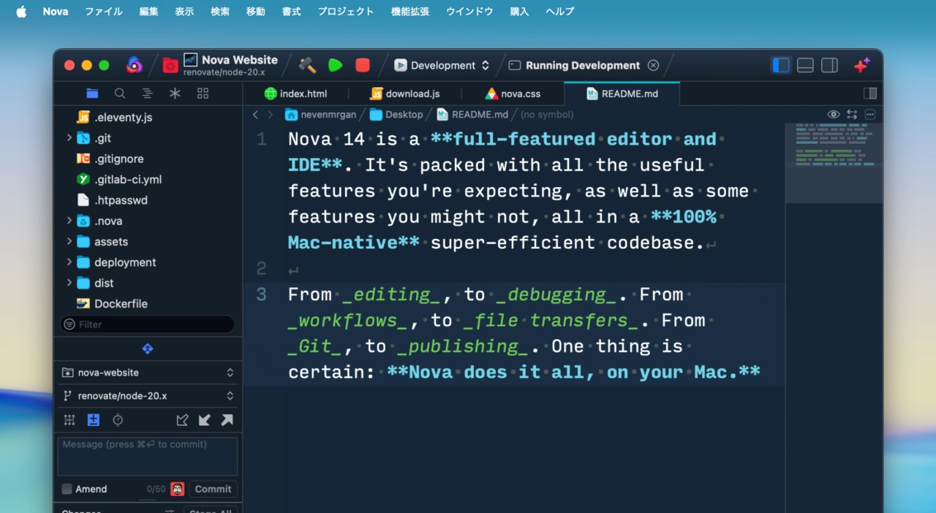This screenshot has width=936, height=513.
Task: Expand the dist folder
Action: (69, 283)
